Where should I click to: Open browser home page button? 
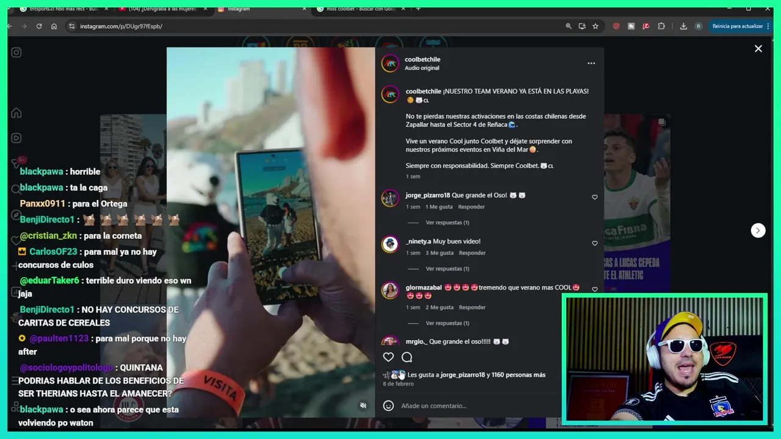coord(54,26)
